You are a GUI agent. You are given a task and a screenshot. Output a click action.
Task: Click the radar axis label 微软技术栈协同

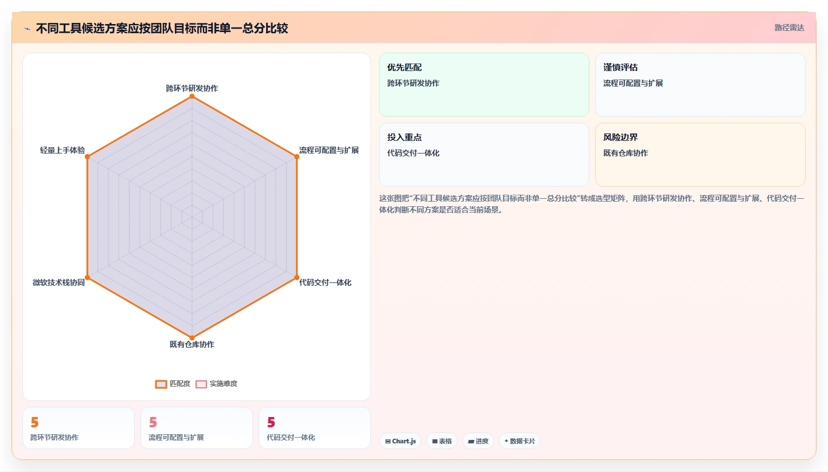[58, 282]
